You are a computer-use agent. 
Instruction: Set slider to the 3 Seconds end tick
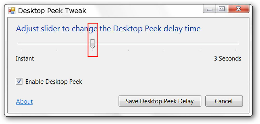pyautogui.click(x=236, y=44)
